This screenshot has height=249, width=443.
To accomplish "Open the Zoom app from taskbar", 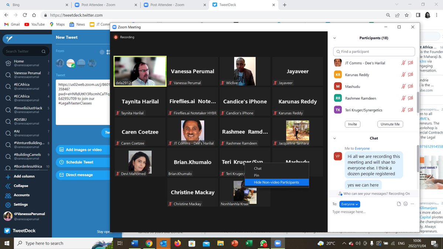I will 278,243.
